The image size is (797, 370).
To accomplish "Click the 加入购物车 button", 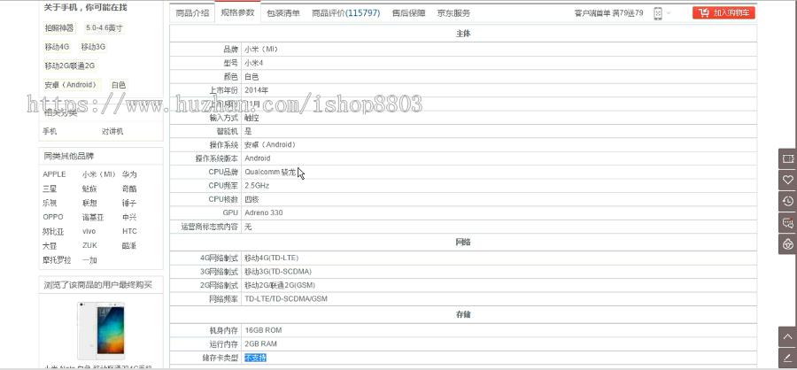I will (x=723, y=13).
